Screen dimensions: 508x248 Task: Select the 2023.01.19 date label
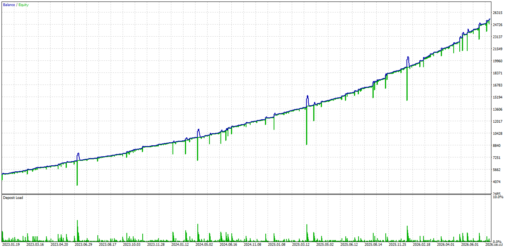tap(11, 245)
